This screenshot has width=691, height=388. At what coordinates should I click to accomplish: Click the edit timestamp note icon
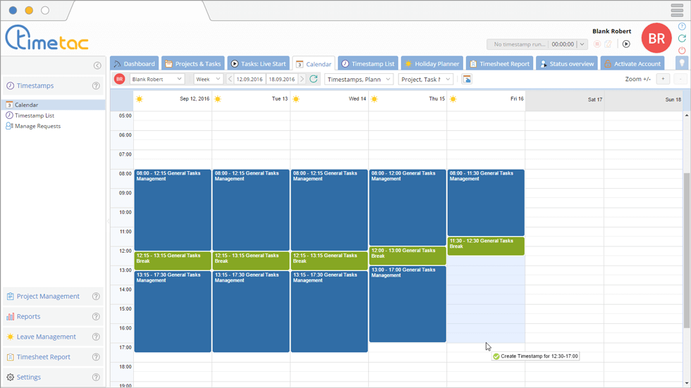[608, 44]
